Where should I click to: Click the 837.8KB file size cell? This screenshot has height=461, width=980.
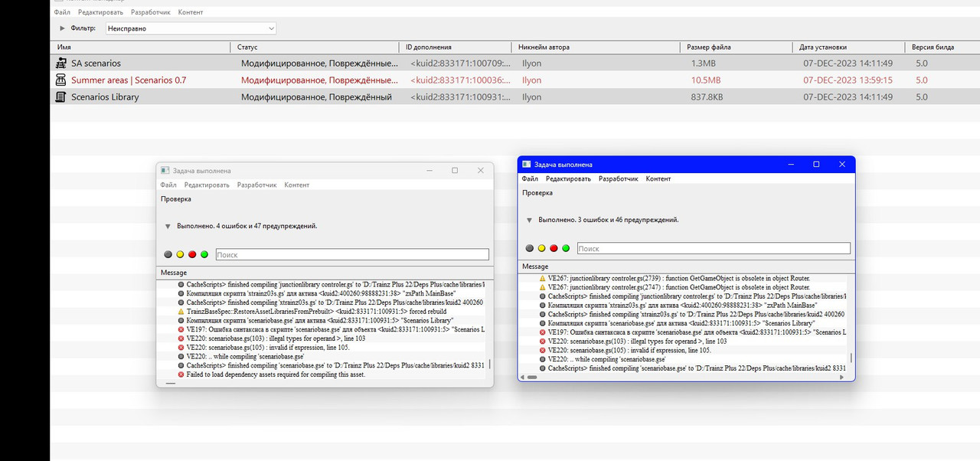pos(707,97)
